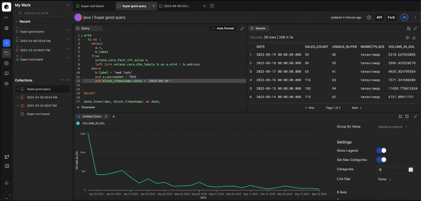Run the query with the play button
Screen dimensions: 421x201
tap(404, 17)
